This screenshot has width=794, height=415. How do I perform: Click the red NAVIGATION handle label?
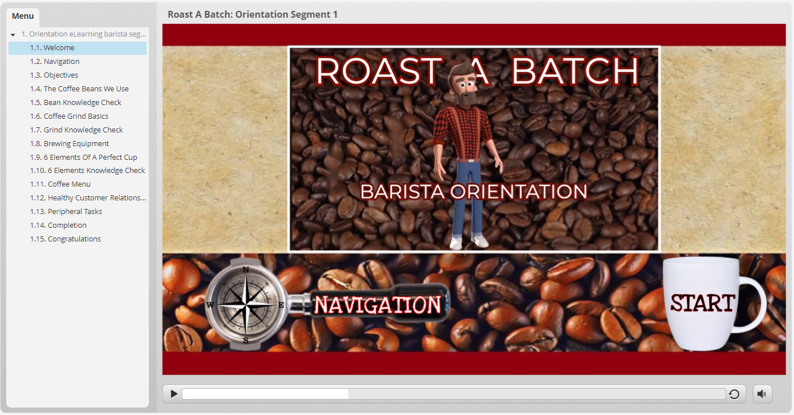pyautogui.click(x=378, y=305)
